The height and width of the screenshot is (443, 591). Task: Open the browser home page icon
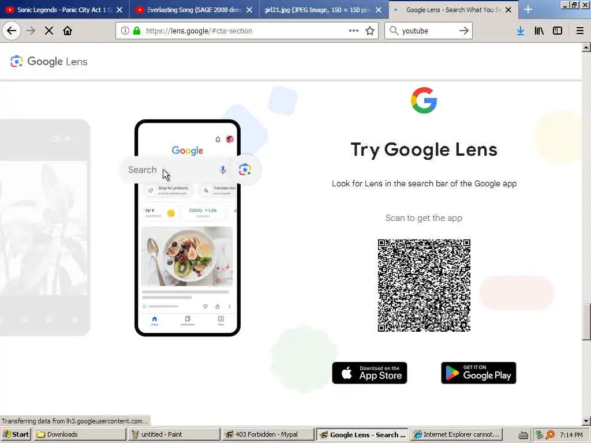[x=68, y=31]
